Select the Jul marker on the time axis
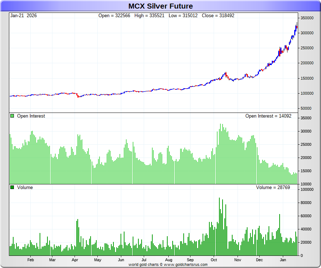 [x=144, y=260]
